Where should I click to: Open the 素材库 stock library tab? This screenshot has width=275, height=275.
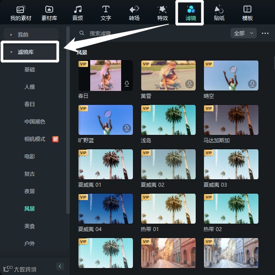[x=49, y=13]
